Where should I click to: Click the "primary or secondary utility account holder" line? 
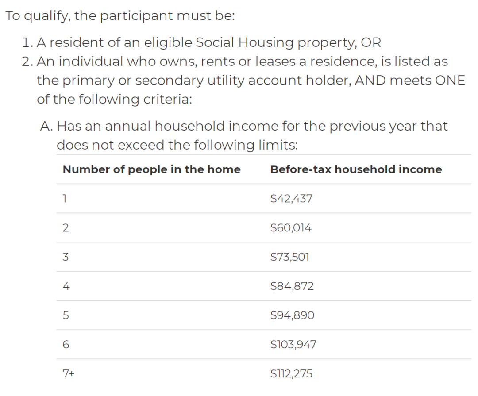[251, 80]
